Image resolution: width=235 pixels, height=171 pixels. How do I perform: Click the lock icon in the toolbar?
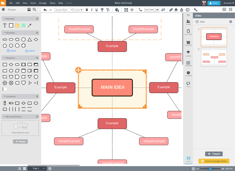[181, 10]
